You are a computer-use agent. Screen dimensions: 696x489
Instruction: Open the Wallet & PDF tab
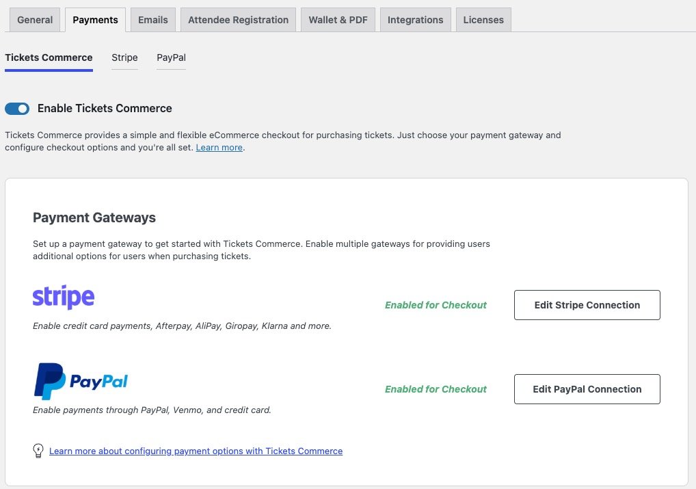pyautogui.click(x=338, y=20)
